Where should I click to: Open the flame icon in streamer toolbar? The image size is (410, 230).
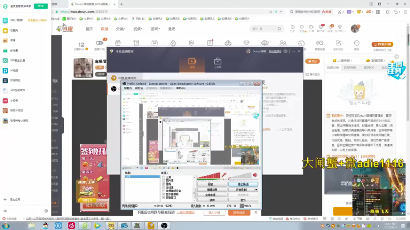click(173, 43)
